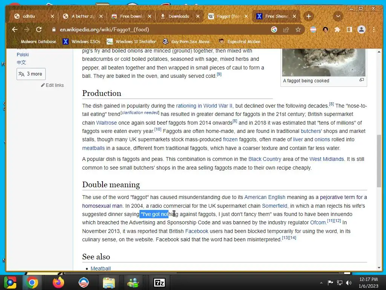Open the Espectral McGee bookmark
Image resolution: width=386 pixels, height=290 pixels.
click(x=239, y=42)
